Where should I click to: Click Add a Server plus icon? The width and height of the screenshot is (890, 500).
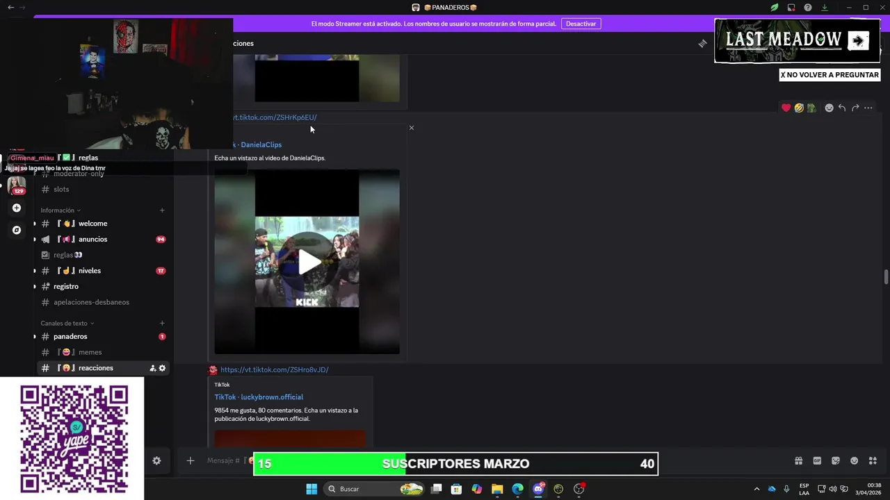[17, 208]
